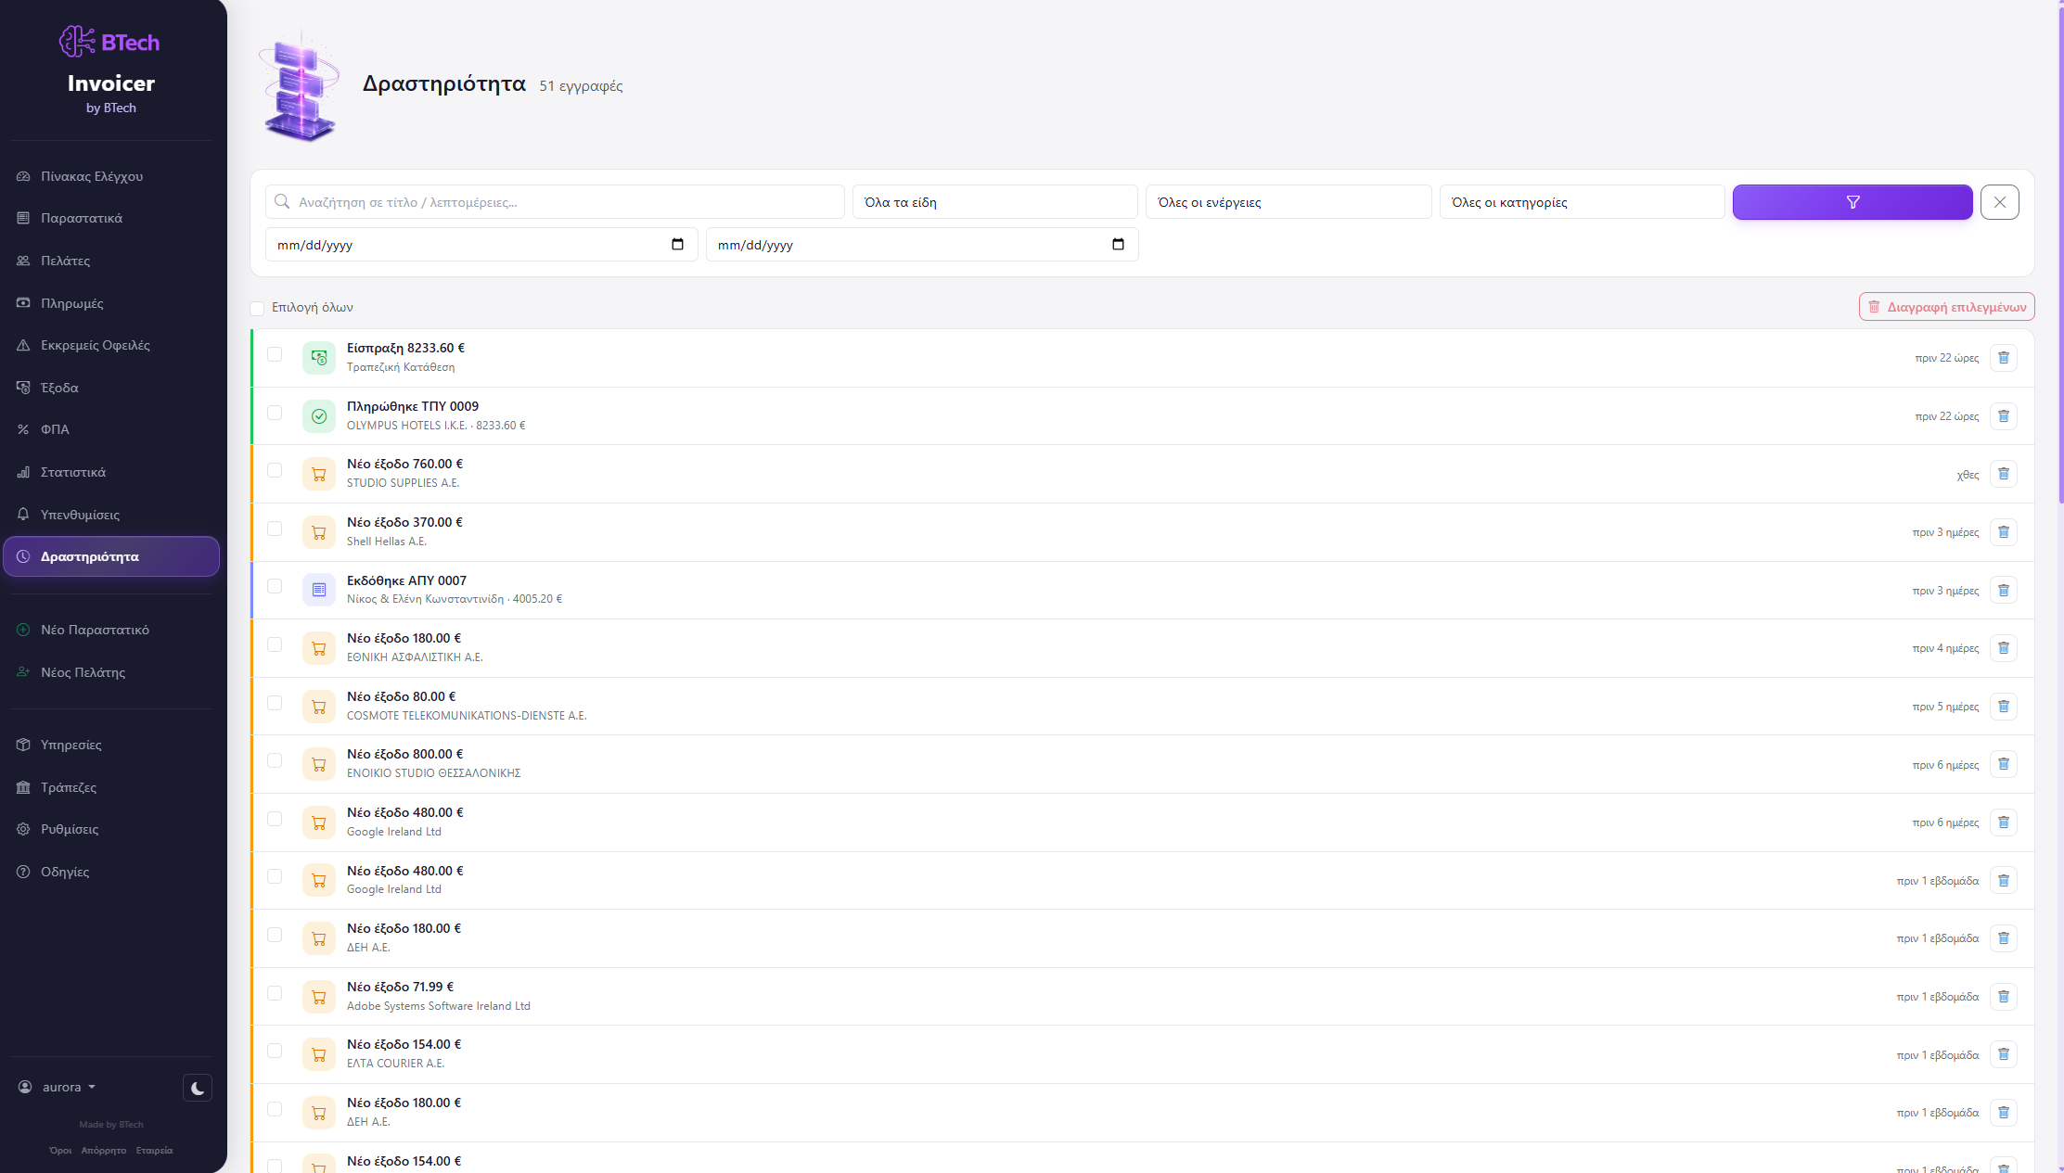Create Νέο Παραστατικό
The image size is (2064, 1173).
coord(111,630)
